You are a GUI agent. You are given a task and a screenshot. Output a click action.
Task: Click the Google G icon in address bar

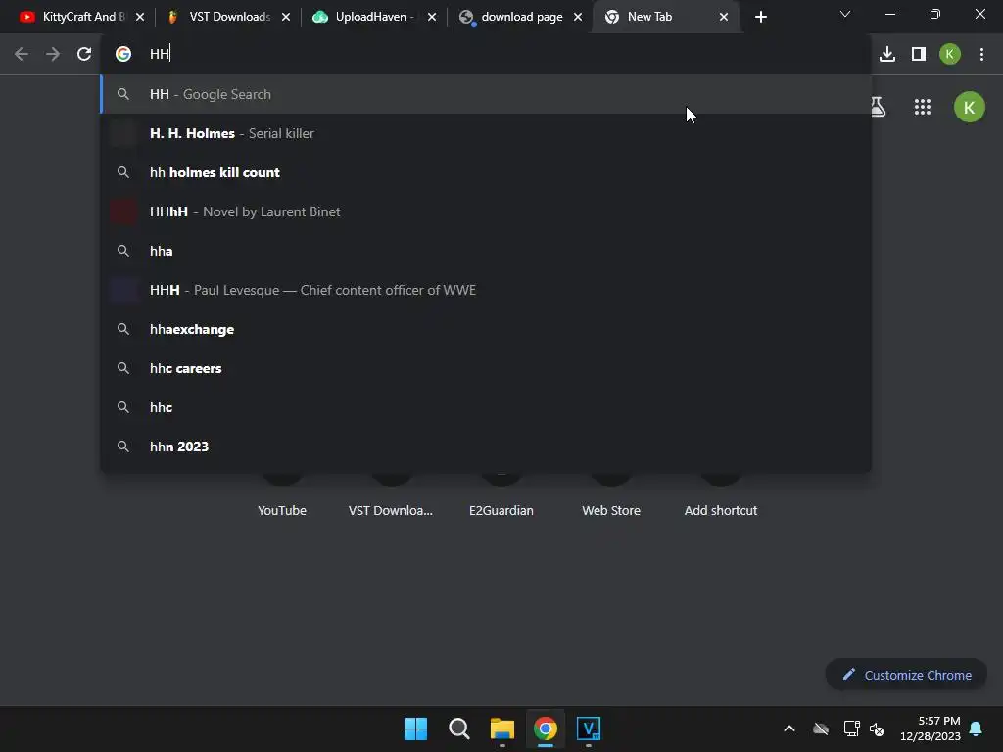(123, 54)
